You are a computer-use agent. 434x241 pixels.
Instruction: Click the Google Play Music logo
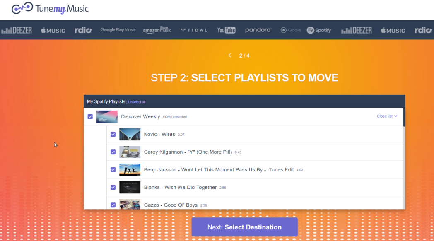pos(118,30)
